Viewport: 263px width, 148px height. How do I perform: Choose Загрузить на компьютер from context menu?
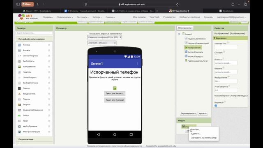pos(204,138)
